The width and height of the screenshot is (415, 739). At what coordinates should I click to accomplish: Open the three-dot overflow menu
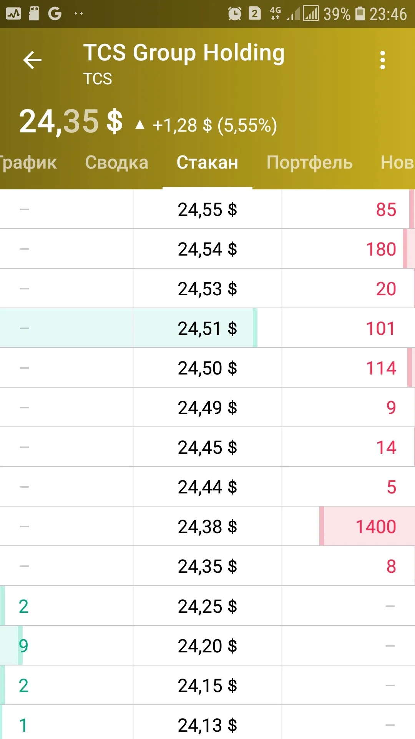(382, 60)
